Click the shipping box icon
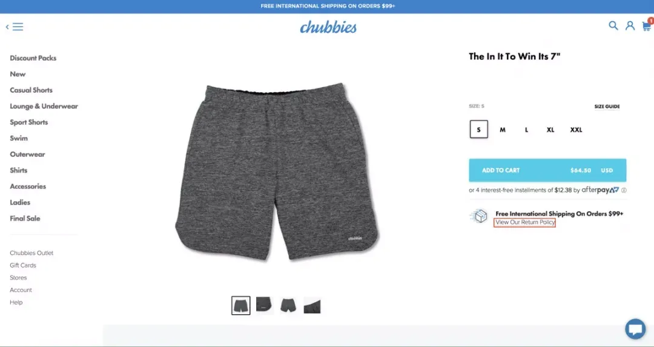The image size is (654, 347). 479,216
